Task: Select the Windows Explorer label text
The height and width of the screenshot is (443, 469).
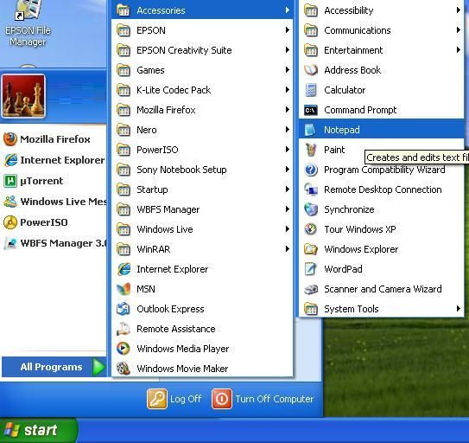Action: [361, 249]
